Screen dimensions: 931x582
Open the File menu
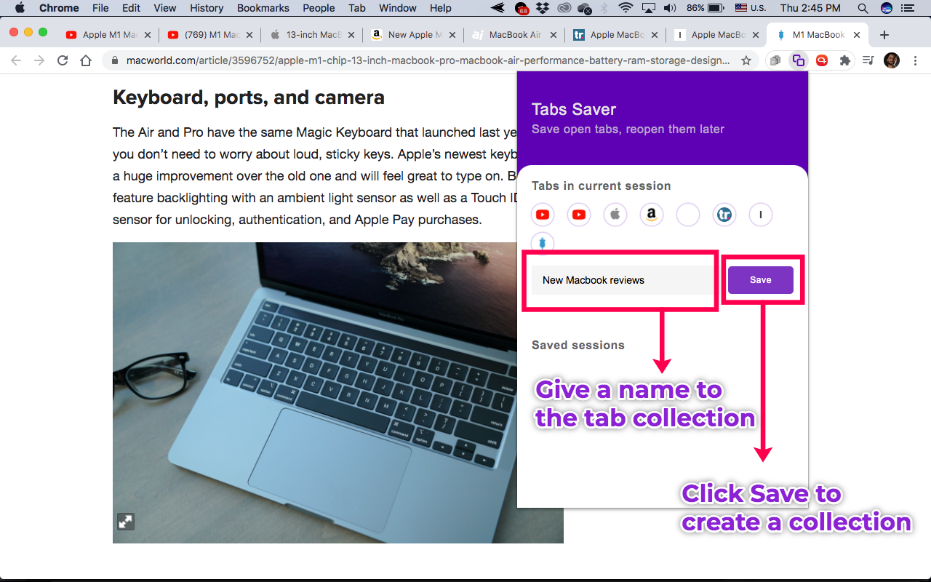pyautogui.click(x=100, y=8)
